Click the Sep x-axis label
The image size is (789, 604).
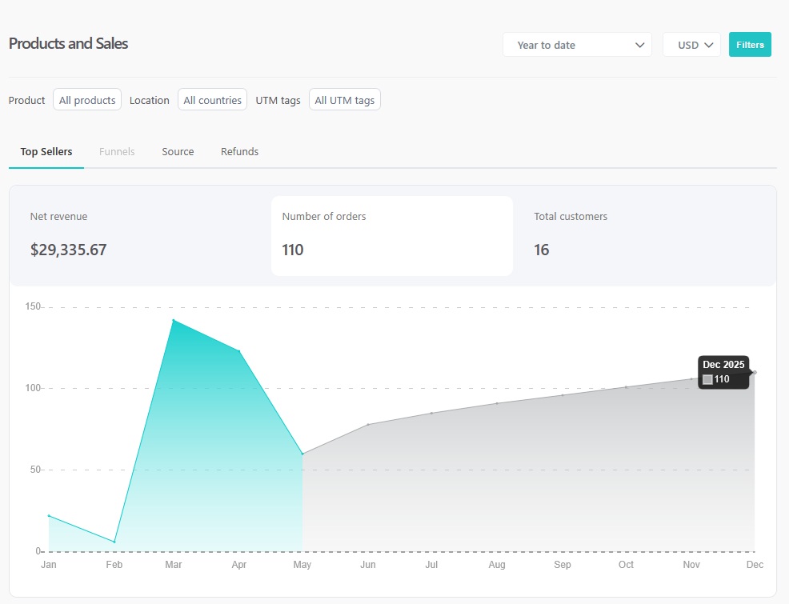click(562, 564)
